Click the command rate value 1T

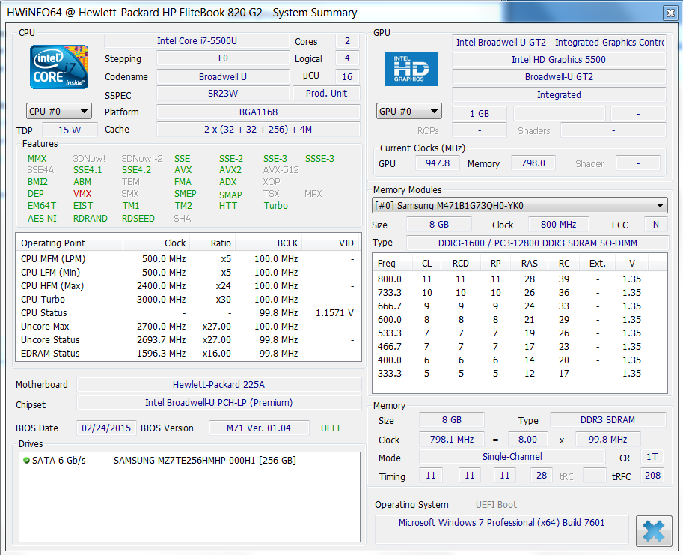pos(652,456)
